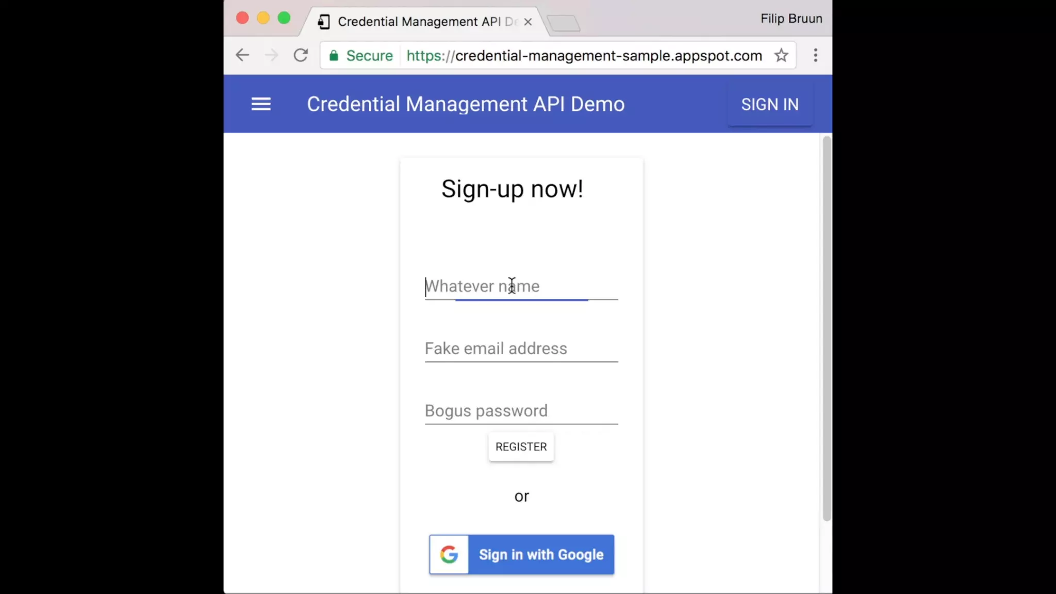Viewport: 1056px width, 594px height.
Task: Click the Bogus password field
Action: (521, 411)
